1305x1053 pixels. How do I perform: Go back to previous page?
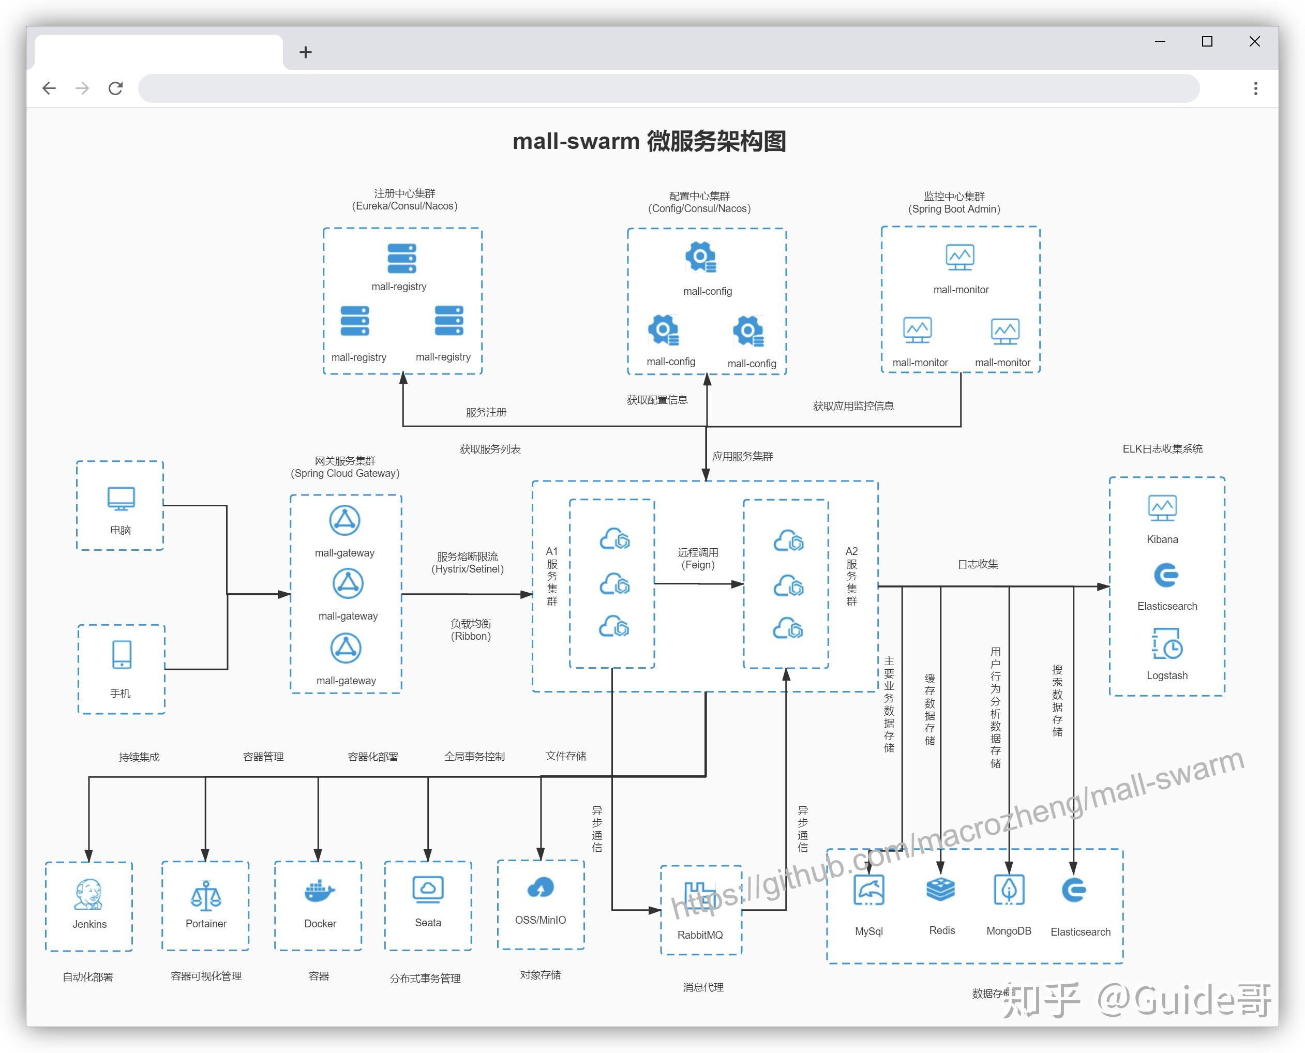49,88
